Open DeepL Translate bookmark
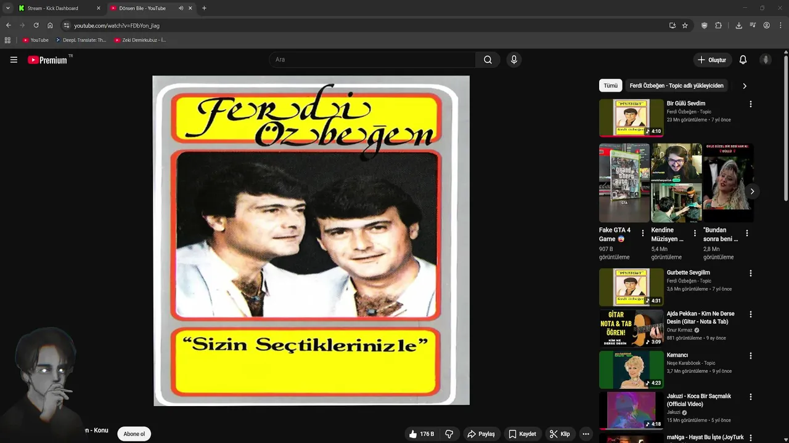The image size is (789, 443). point(80,40)
